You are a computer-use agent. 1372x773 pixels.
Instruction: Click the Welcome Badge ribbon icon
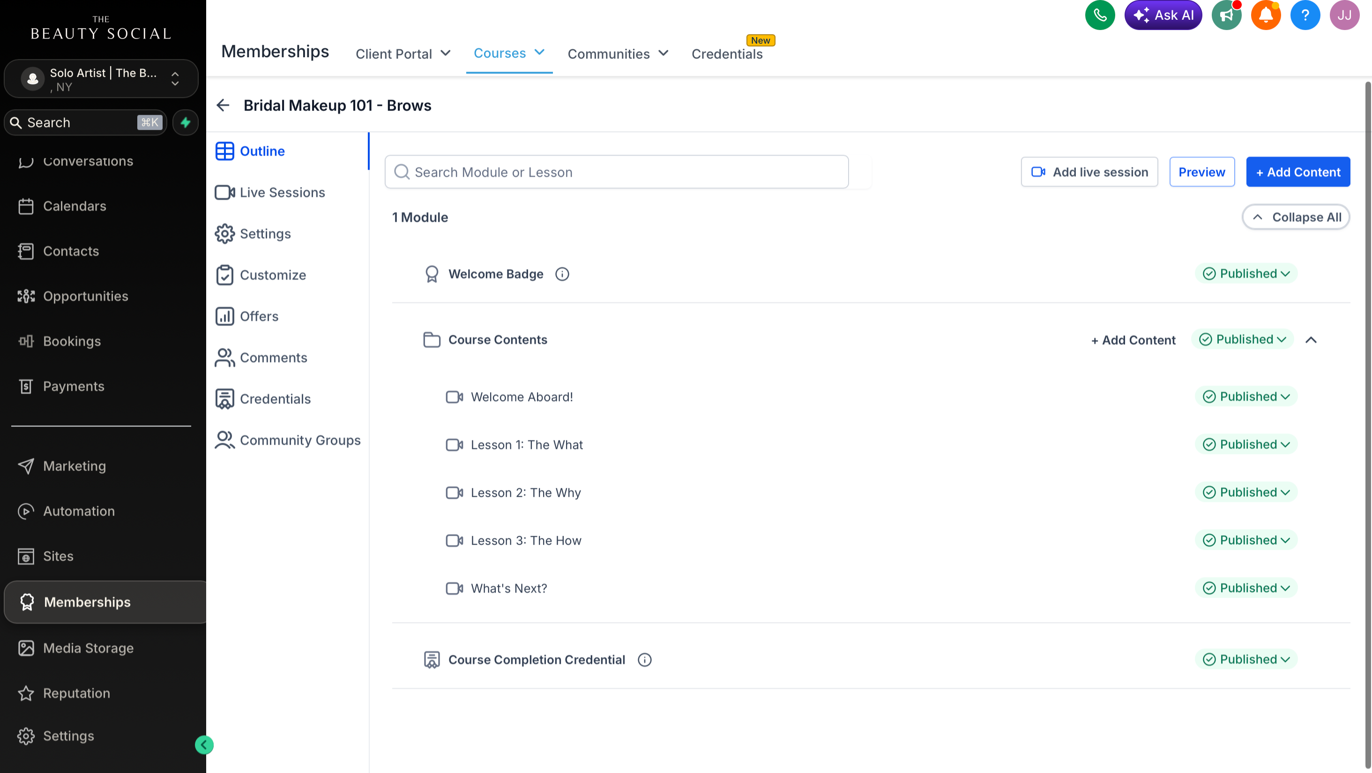(432, 274)
